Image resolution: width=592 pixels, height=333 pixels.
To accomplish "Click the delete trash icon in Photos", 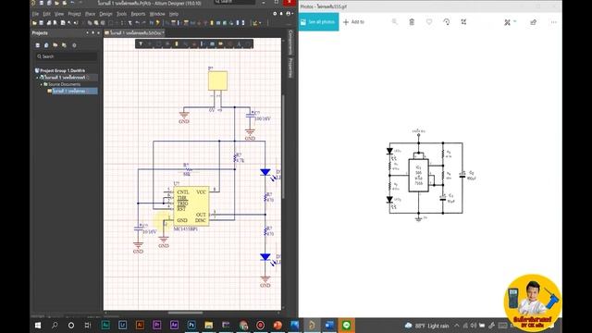I will click(412, 22).
